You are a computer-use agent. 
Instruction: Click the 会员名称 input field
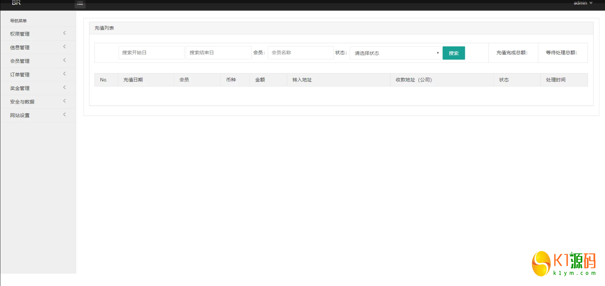(301, 53)
